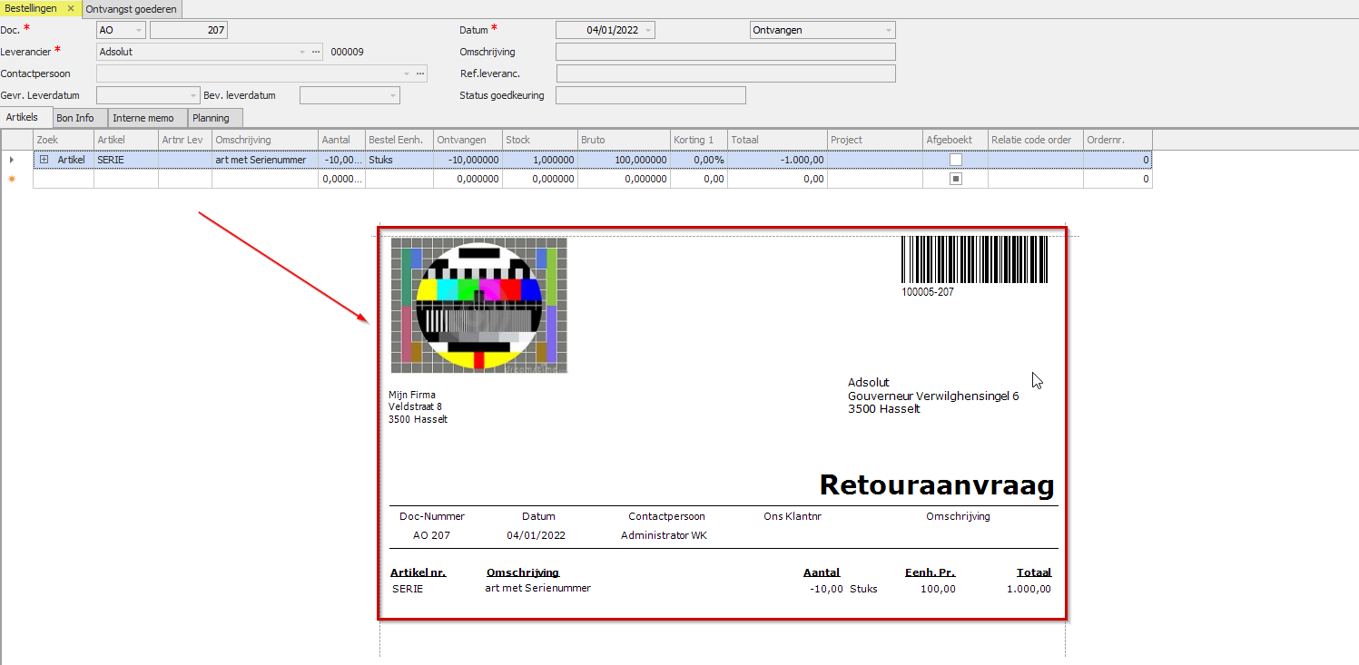
Task: Open the Contactpersoon dropdown arrow
Action: (x=407, y=73)
